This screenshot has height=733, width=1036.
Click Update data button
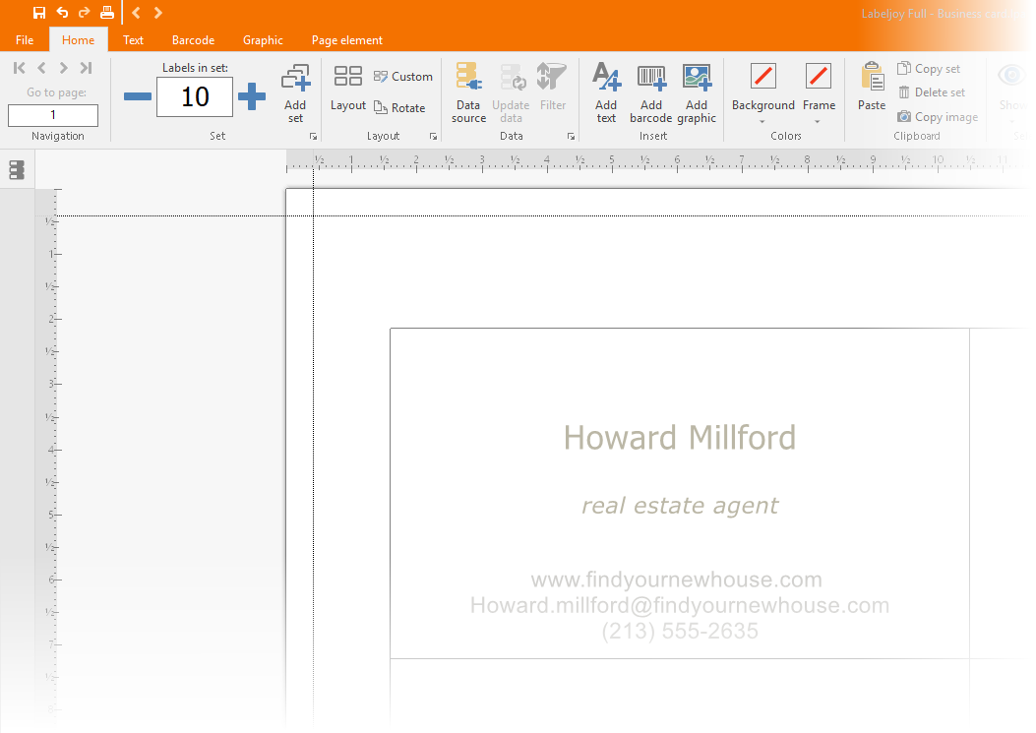[511, 93]
